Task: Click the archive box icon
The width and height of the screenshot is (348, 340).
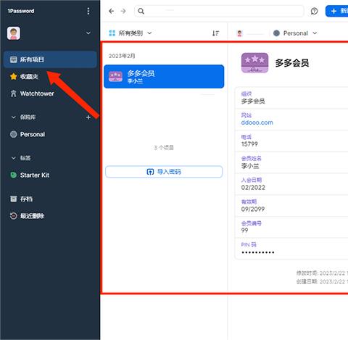Action: point(14,199)
